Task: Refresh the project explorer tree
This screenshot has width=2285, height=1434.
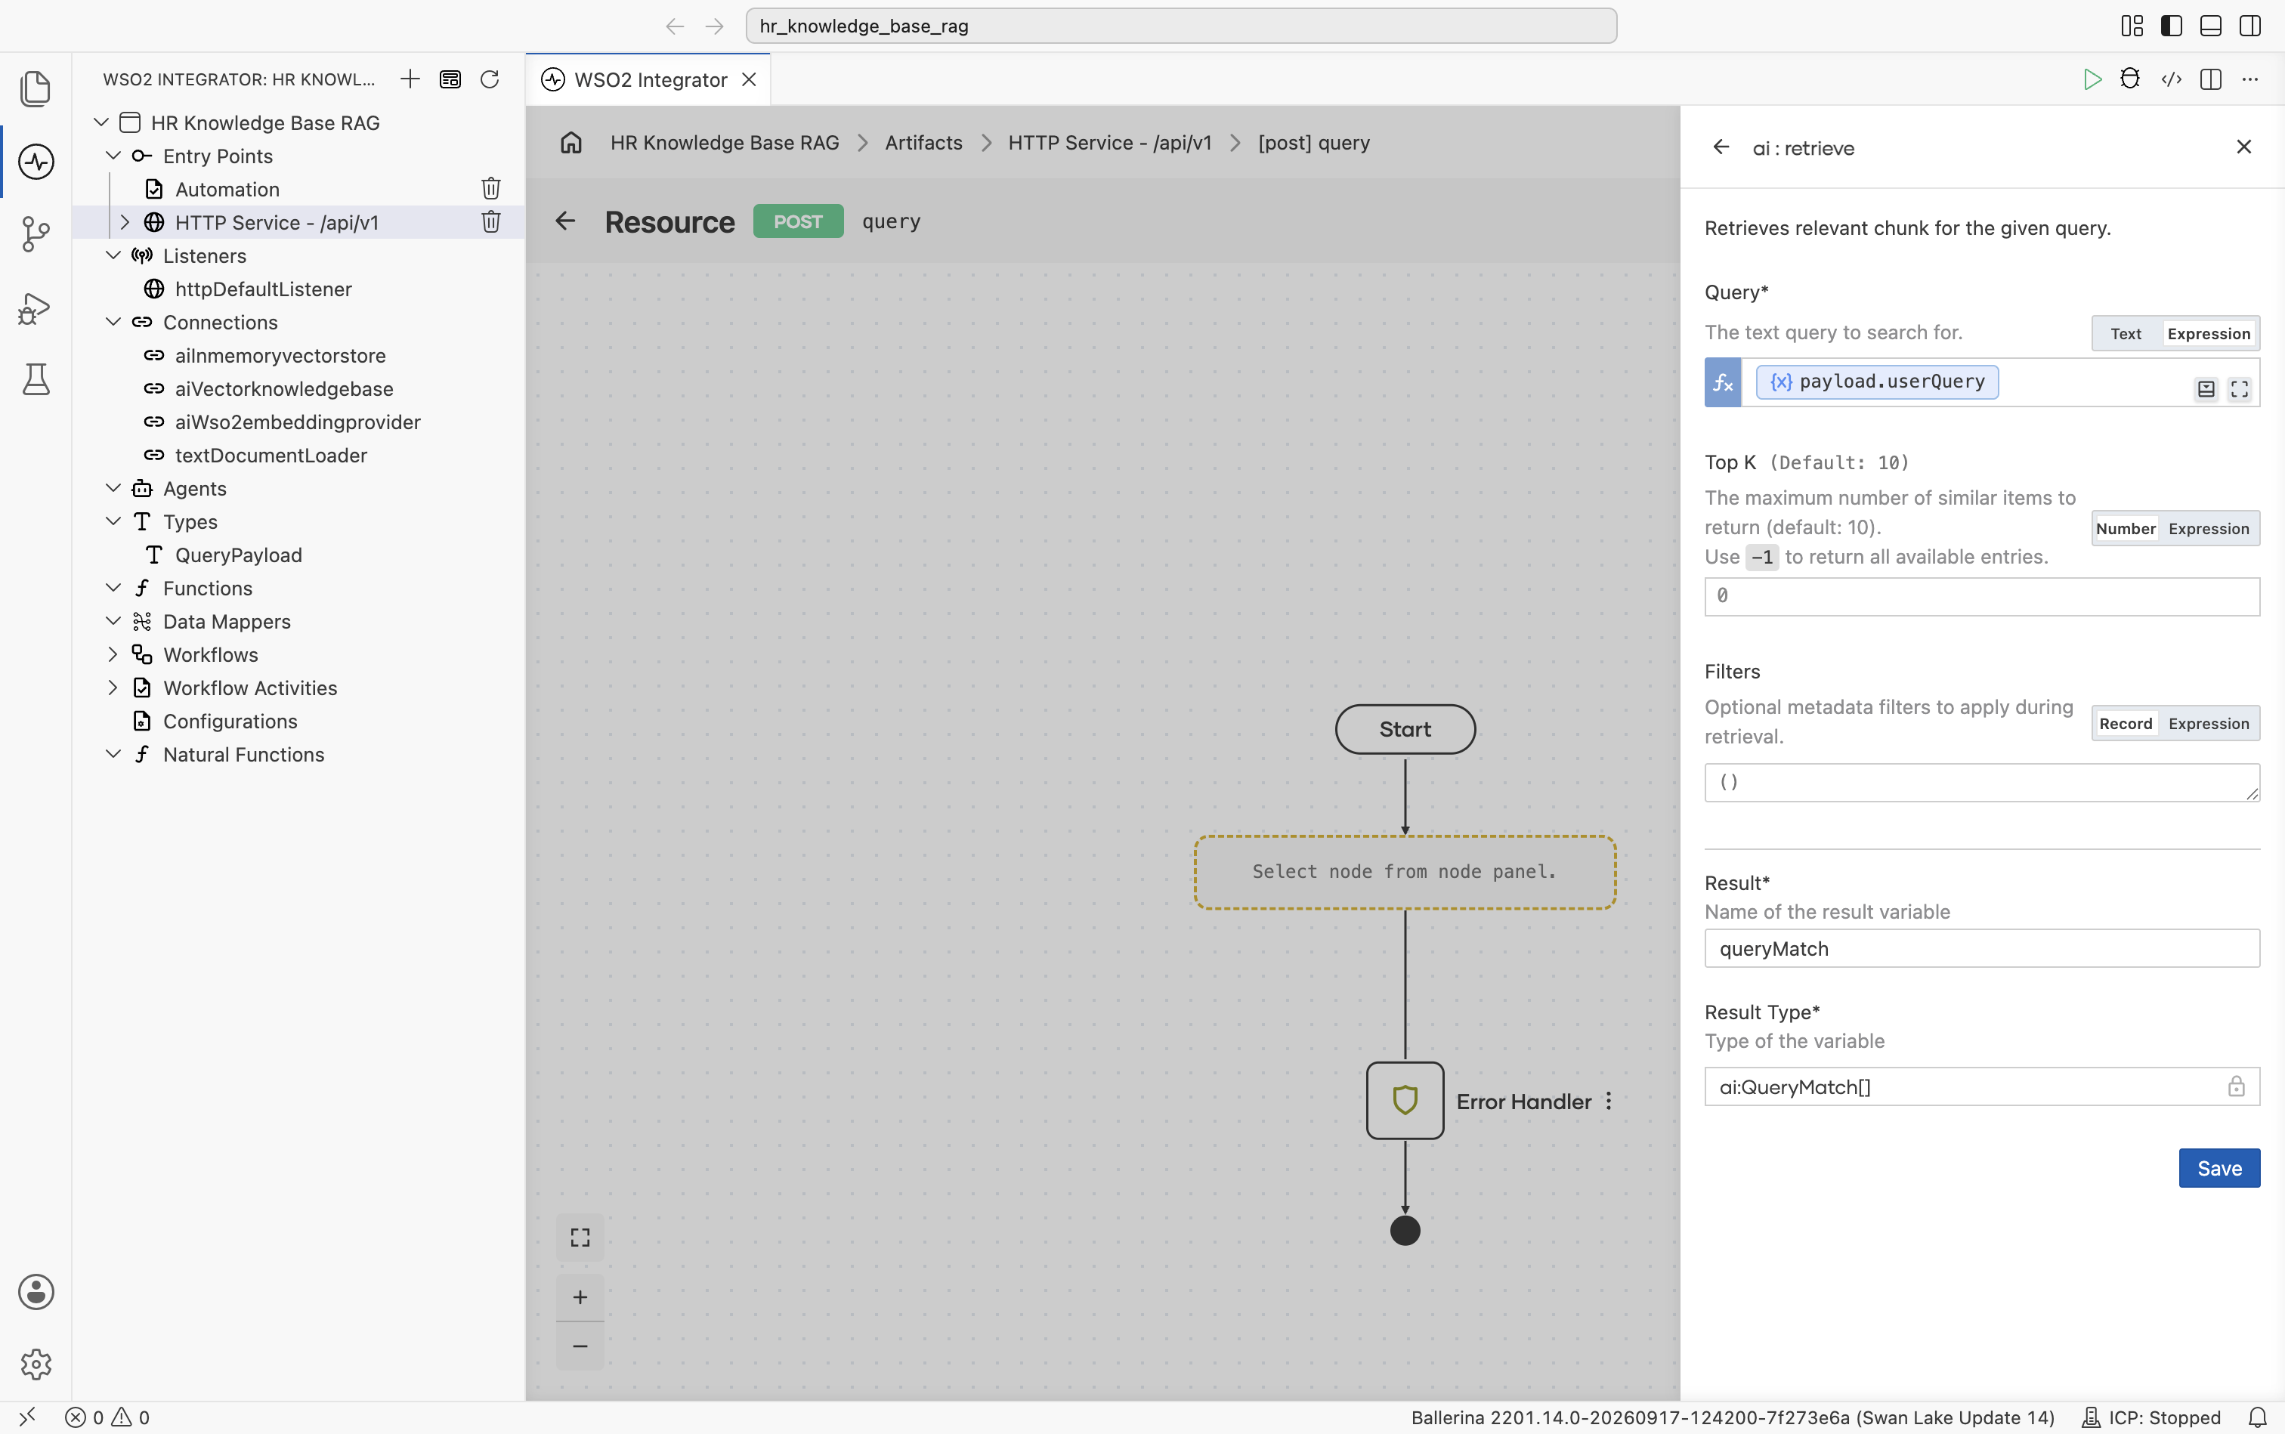Action: (x=490, y=79)
